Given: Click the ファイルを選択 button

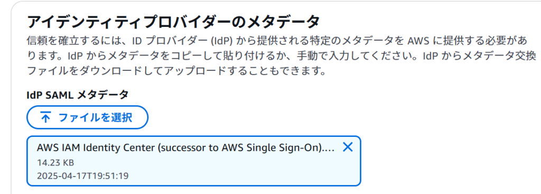Looking at the screenshot, I should pos(87,117).
